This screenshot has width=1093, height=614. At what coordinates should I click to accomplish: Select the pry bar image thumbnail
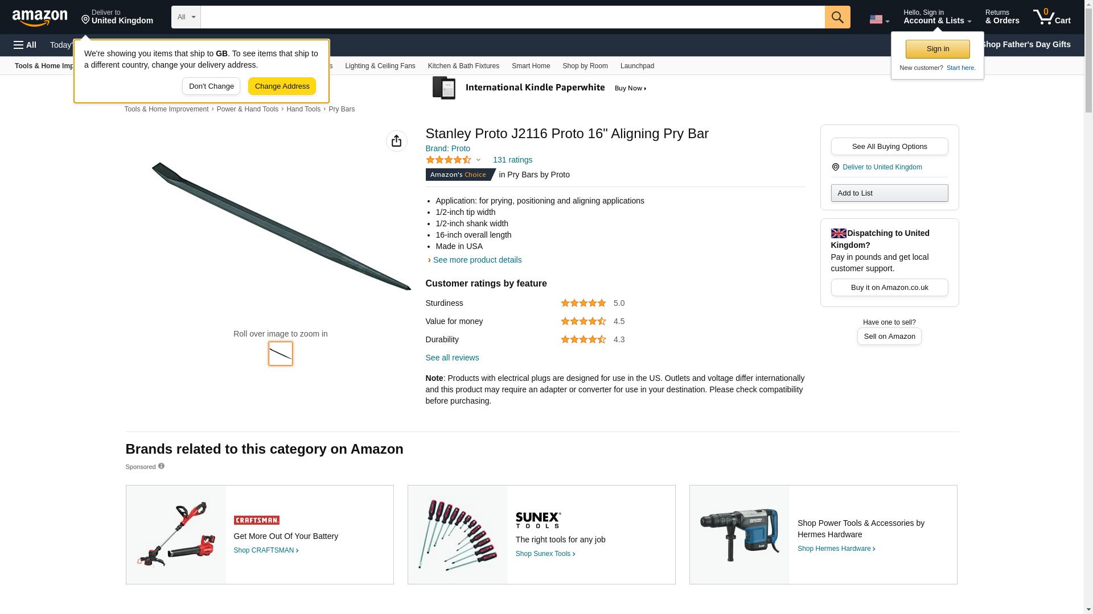point(281,354)
